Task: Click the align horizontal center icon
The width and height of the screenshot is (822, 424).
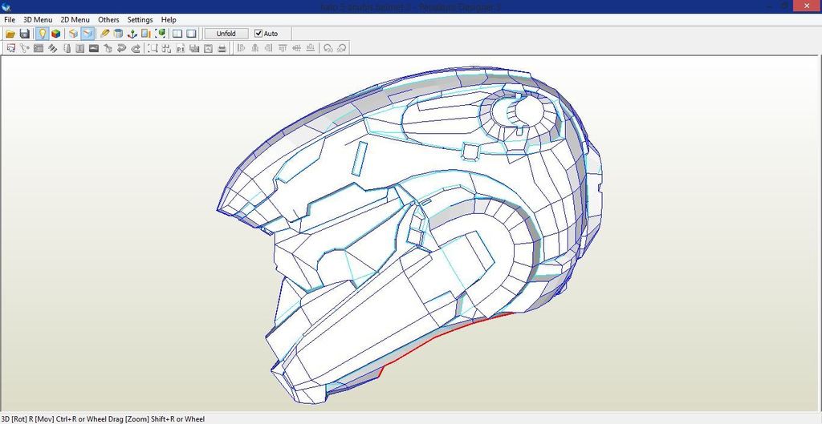Action: (255, 48)
